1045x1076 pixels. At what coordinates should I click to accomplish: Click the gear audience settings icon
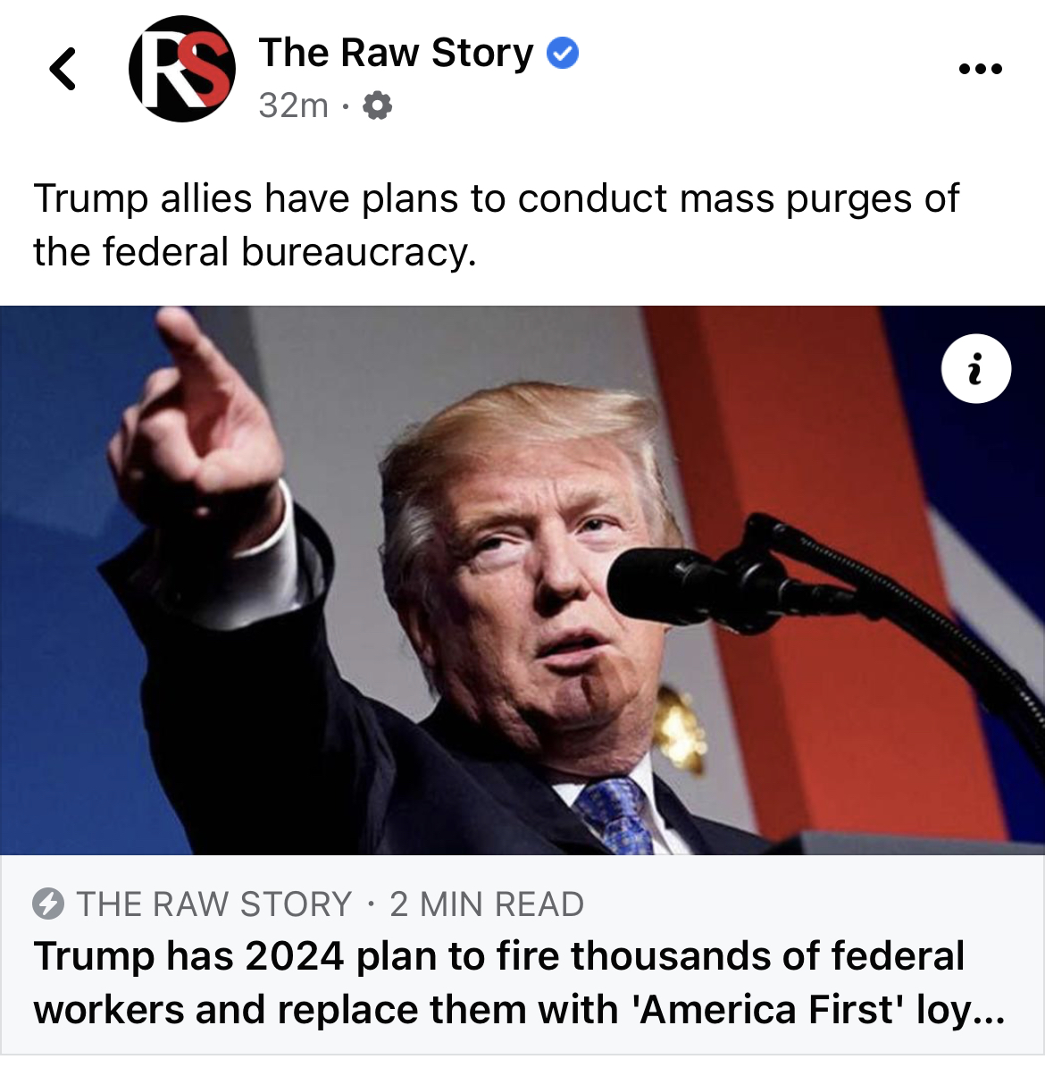377,106
